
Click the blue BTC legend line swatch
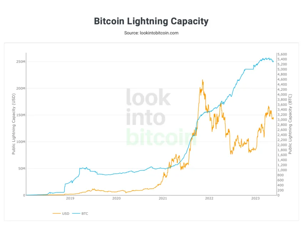(x=76, y=214)
